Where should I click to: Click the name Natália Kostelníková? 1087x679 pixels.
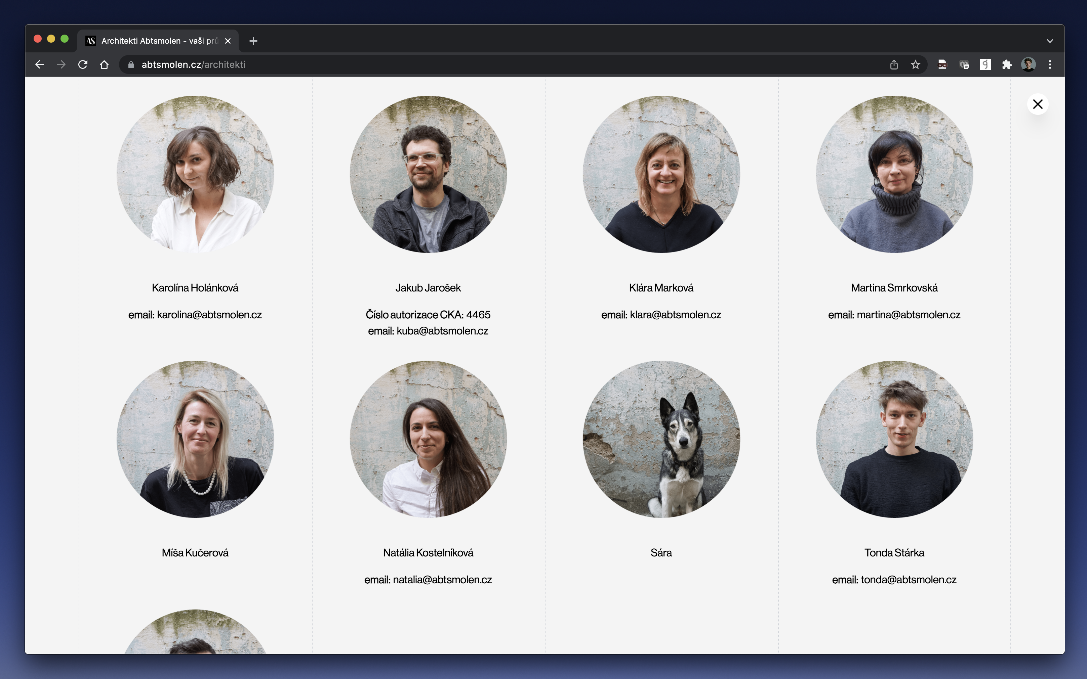(x=428, y=553)
